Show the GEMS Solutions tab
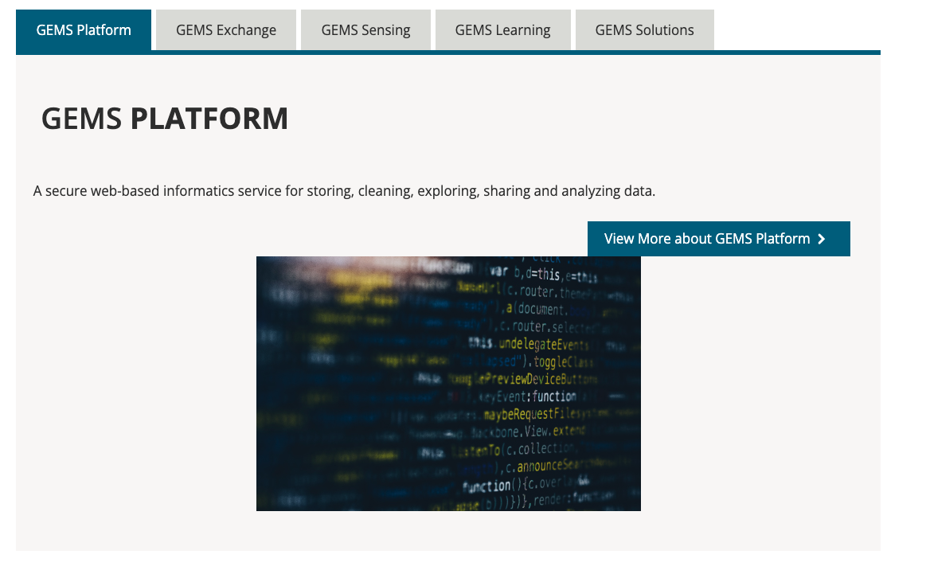 coord(644,30)
